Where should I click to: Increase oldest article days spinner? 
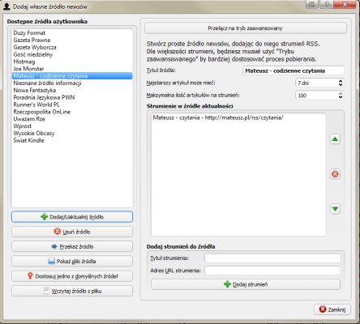pos(341,81)
